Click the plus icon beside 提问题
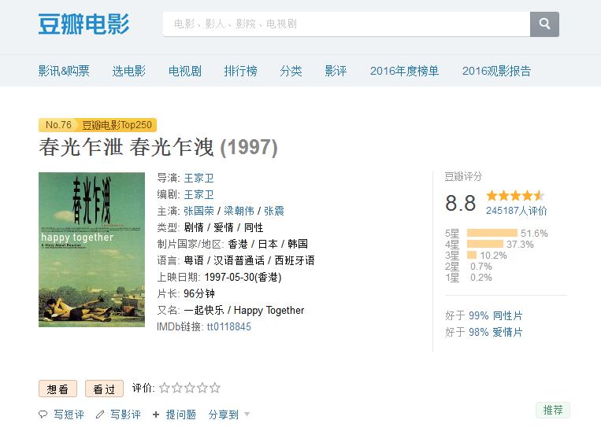The width and height of the screenshot is (601, 431). click(x=156, y=414)
